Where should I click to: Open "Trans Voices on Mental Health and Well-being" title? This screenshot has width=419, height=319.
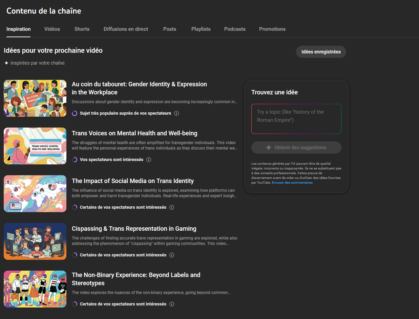click(134, 133)
